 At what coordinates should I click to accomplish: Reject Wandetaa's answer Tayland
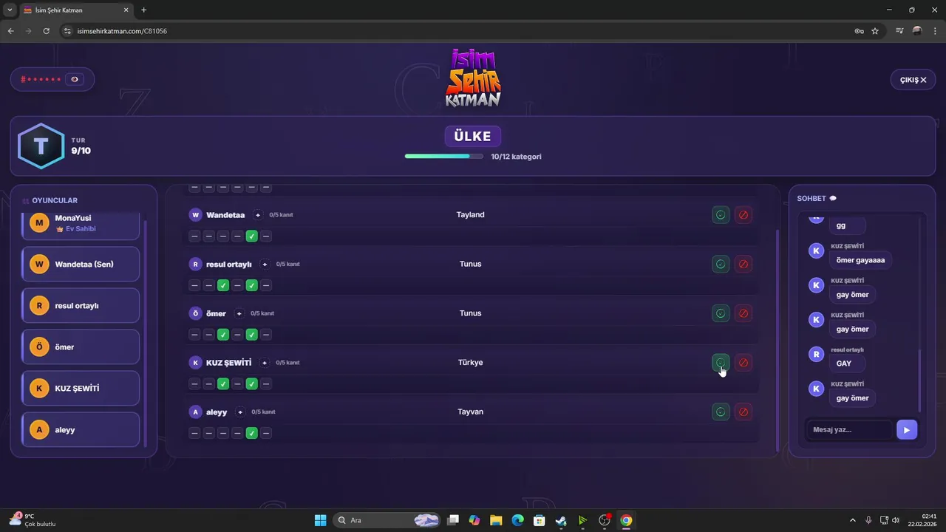743,215
